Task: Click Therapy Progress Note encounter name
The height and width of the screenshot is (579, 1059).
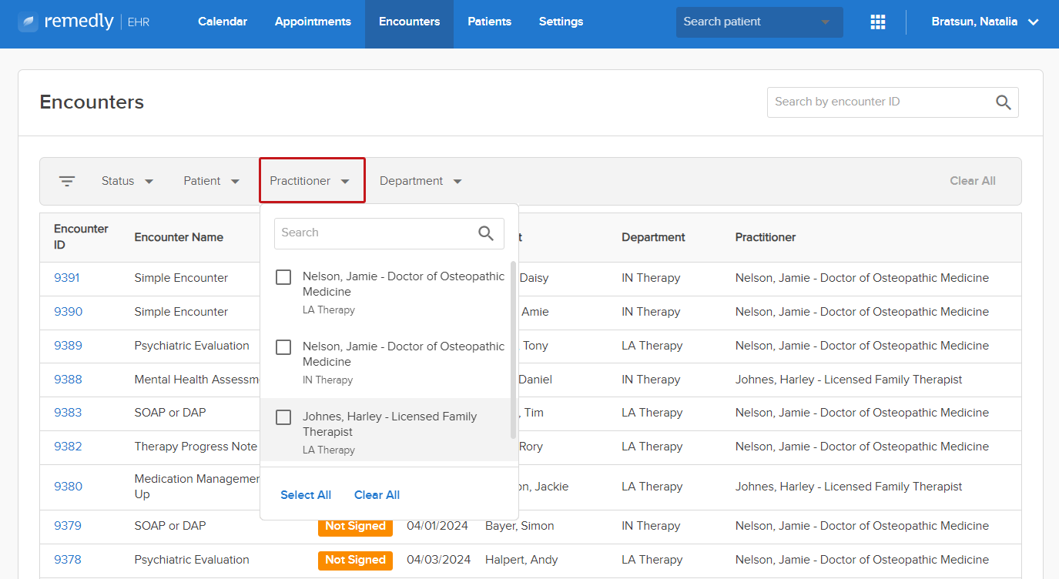Action: pos(196,447)
